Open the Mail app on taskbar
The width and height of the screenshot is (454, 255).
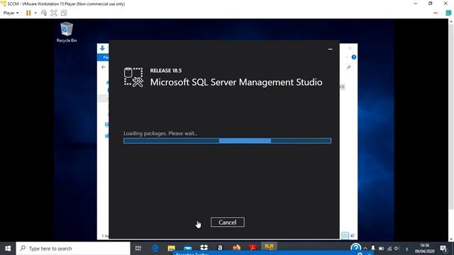click(x=187, y=248)
